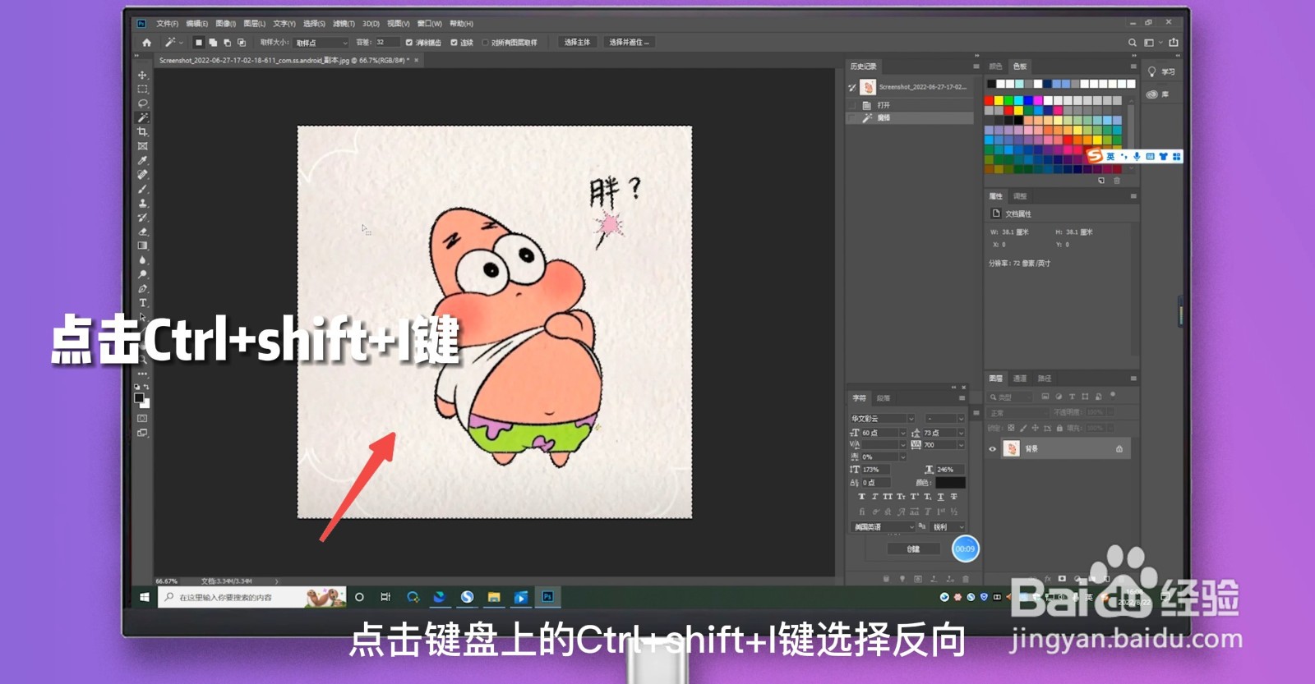
Task: Click the Underline T icon in 字符 panel
Action: point(940,497)
